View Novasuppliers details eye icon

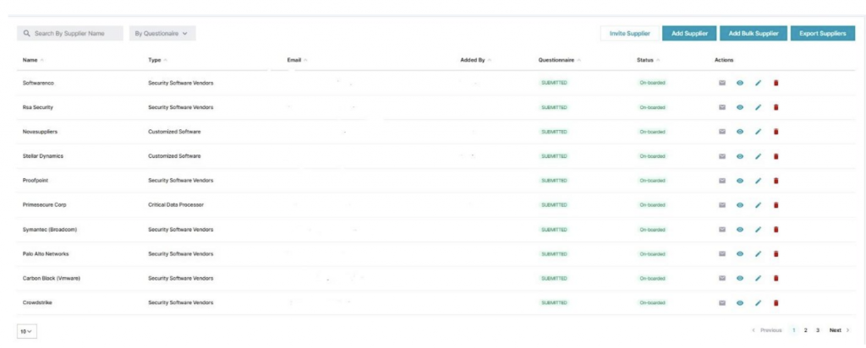[x=740, y=131]
